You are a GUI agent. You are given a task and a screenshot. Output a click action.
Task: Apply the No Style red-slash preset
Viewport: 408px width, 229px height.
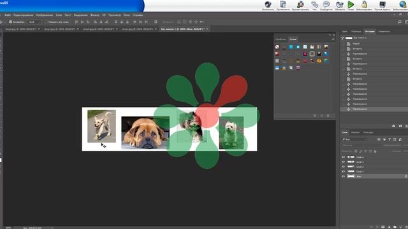[277, 47]
